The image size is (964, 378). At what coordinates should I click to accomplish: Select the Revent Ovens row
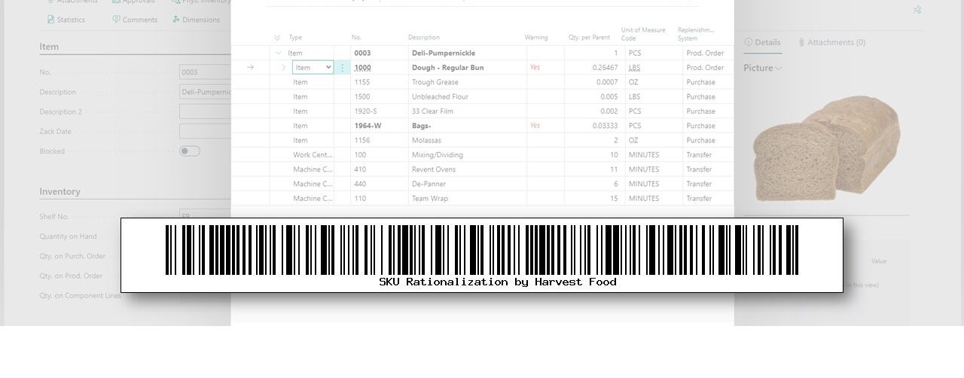coord(482,169)
